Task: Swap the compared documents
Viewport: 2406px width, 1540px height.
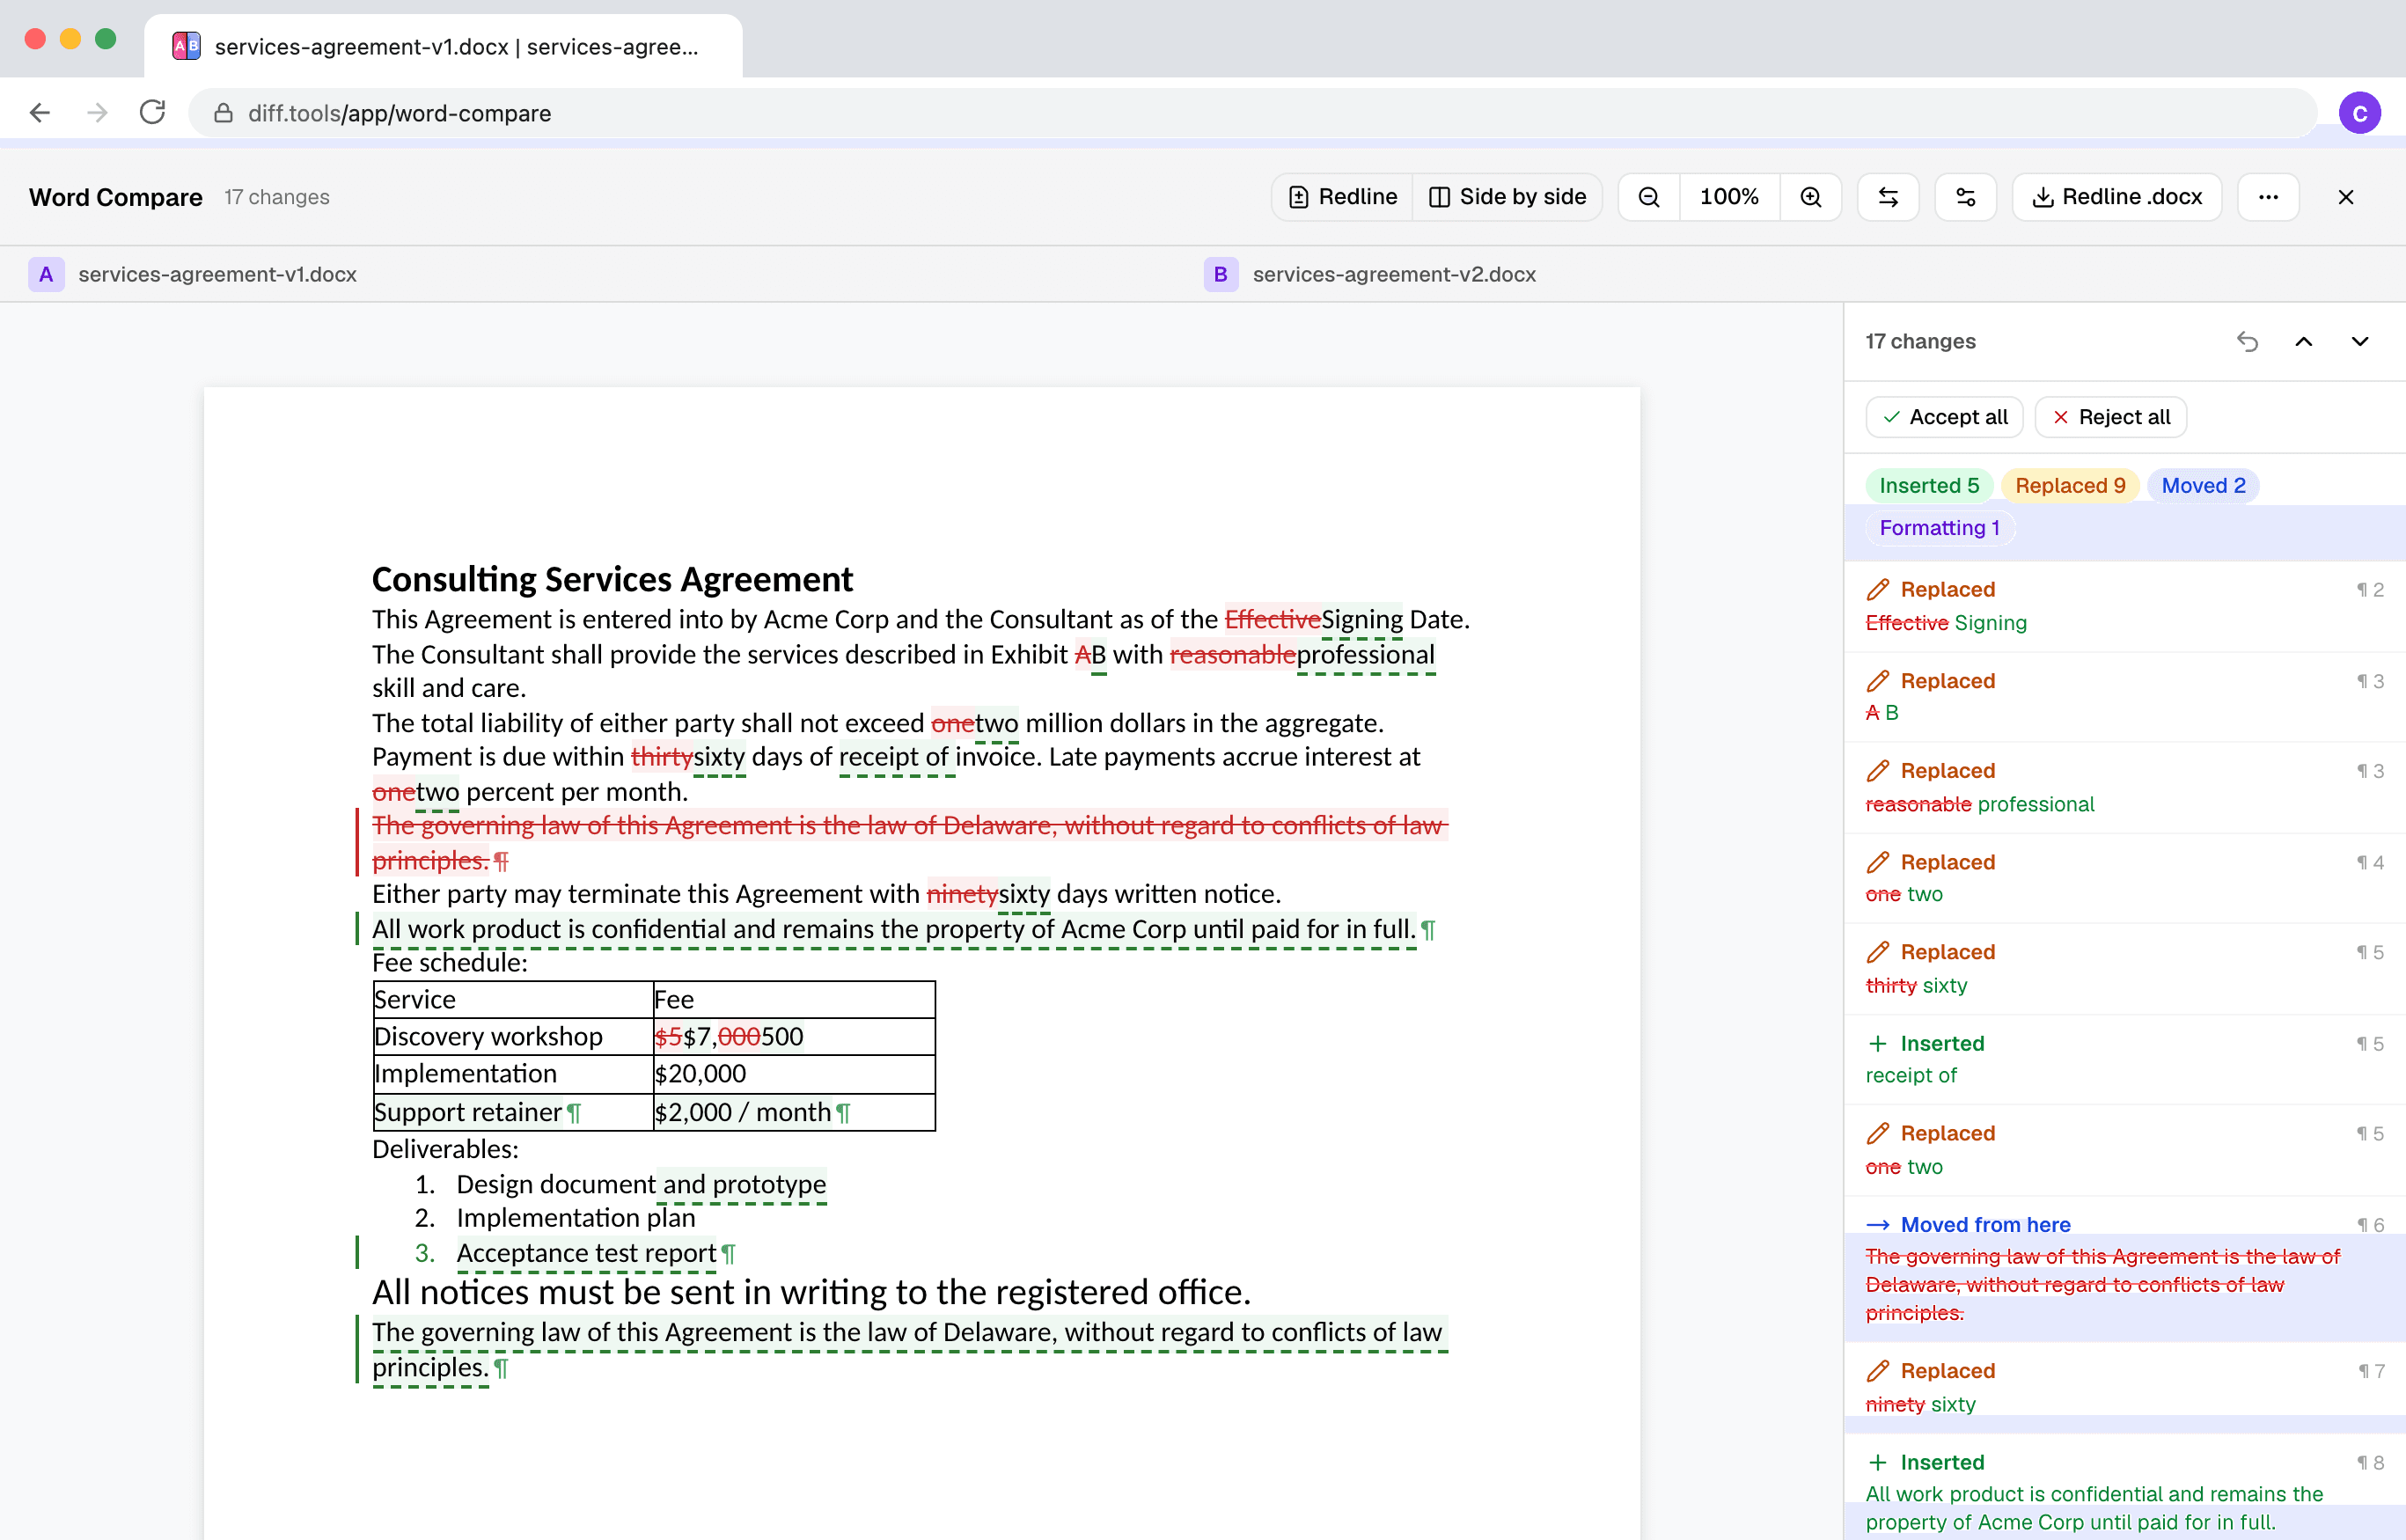Action: [1888, 197]
